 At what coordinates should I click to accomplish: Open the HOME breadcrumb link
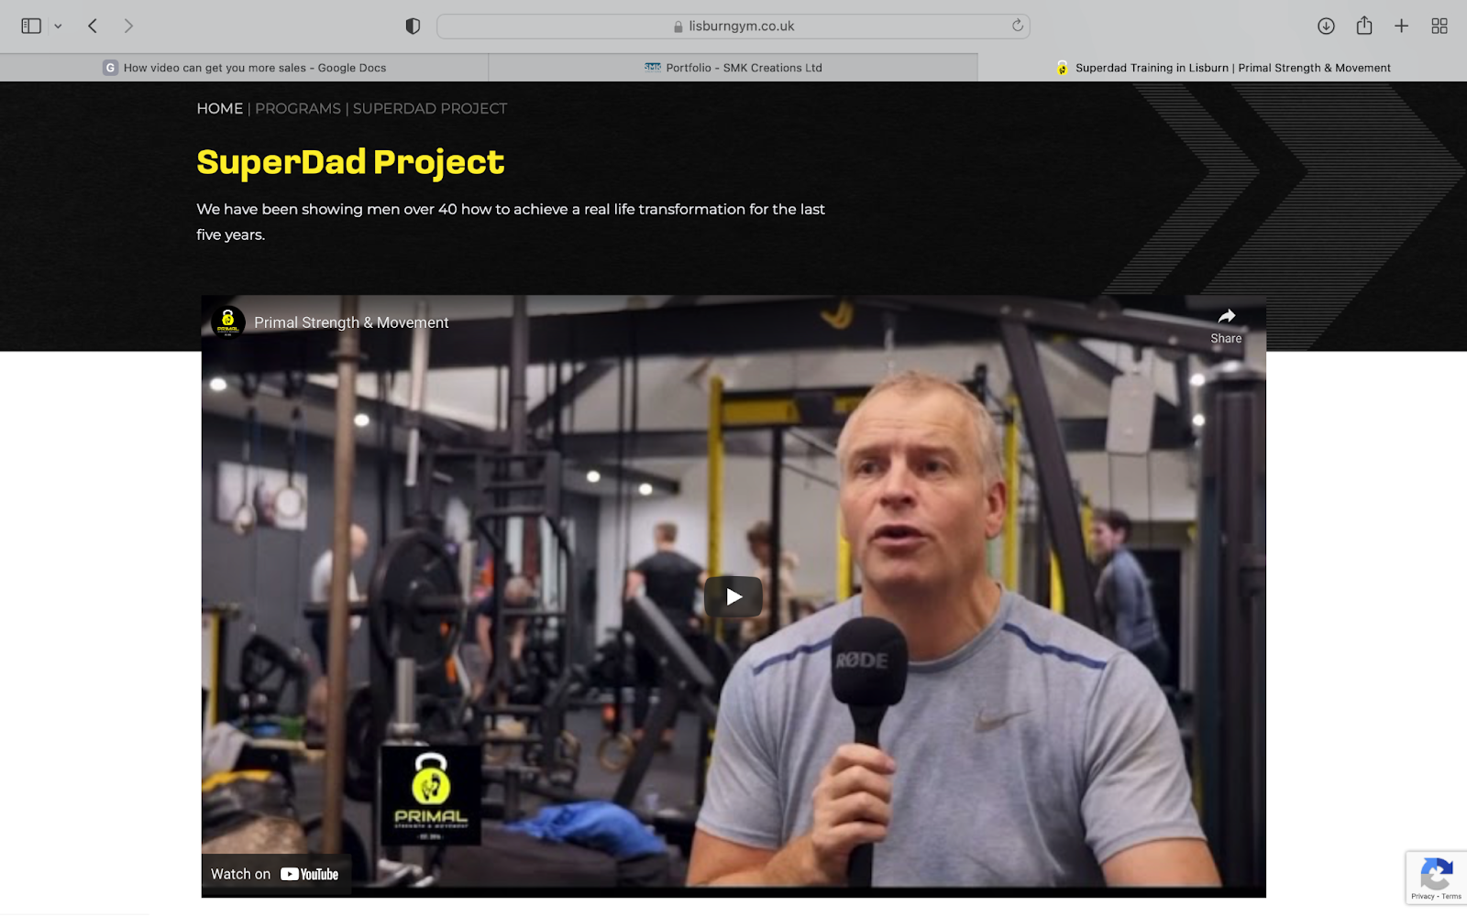(219, 108)
